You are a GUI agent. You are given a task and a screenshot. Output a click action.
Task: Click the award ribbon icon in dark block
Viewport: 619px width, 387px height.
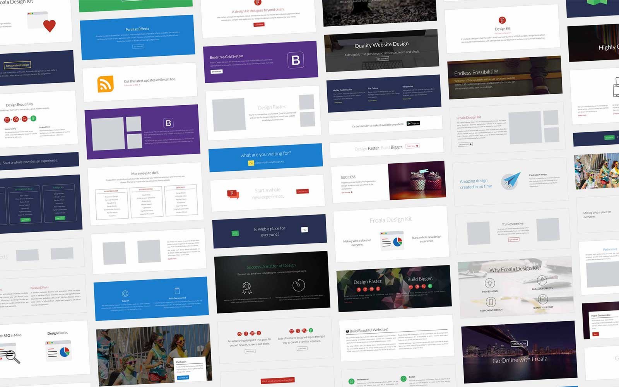246,288
